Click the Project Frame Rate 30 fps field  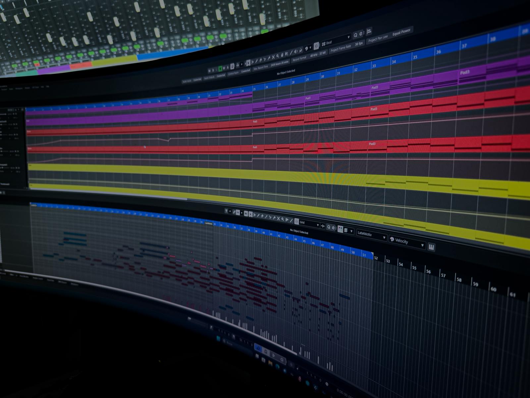click(358, 44)
